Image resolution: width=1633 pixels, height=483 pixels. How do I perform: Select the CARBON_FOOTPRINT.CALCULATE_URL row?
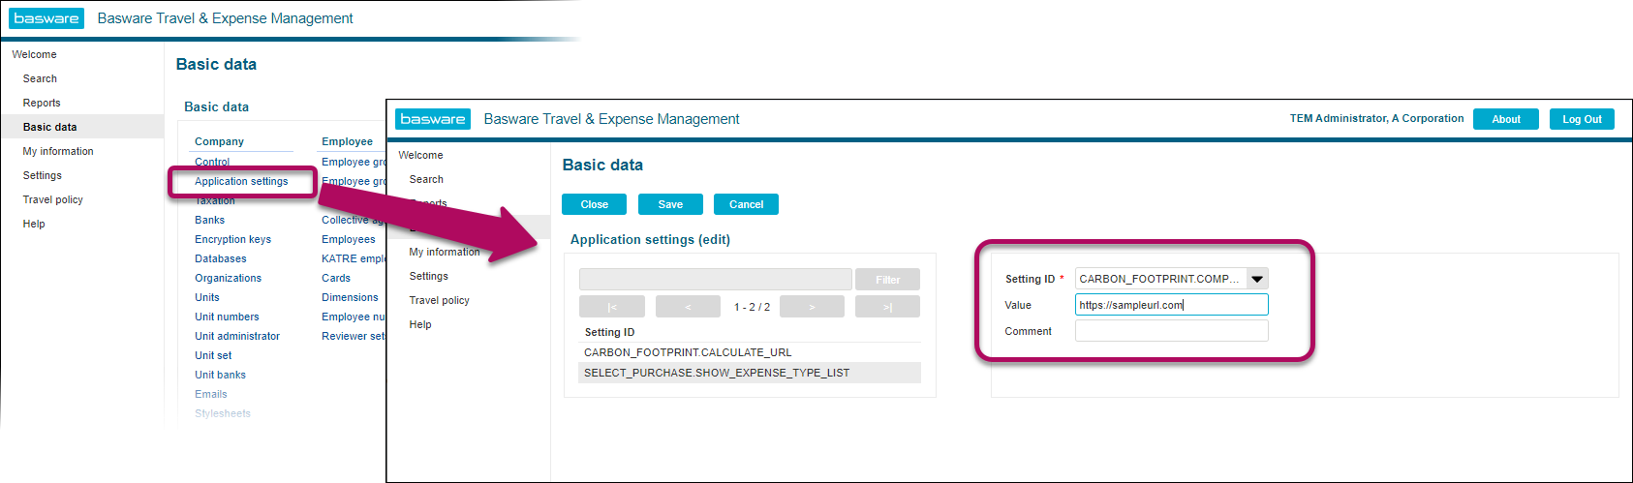point(750,352)
